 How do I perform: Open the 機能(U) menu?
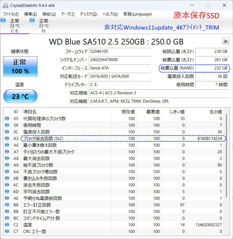pyautogui.click(x=49, y=14)
